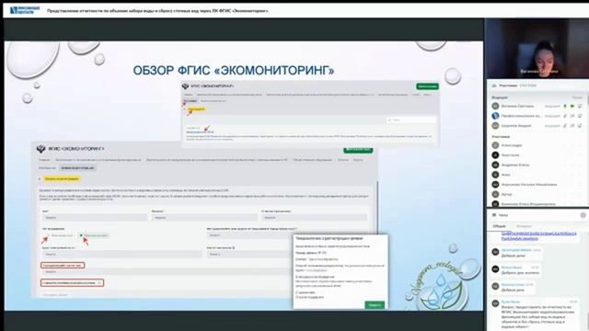Switch to the Вопросы chat tab
Screen dimensions: 589x331
tap(524, 226)
